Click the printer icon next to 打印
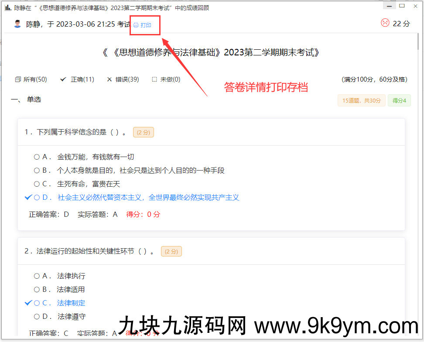Viewport: 424px width, 342px height. pyautogui.click(x=136, y=25)
